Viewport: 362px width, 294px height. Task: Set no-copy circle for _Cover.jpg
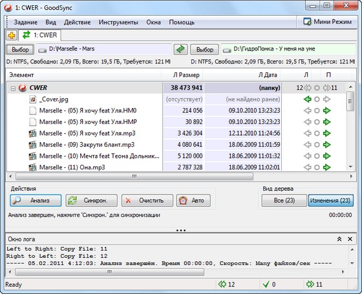(x=317, y=100)
